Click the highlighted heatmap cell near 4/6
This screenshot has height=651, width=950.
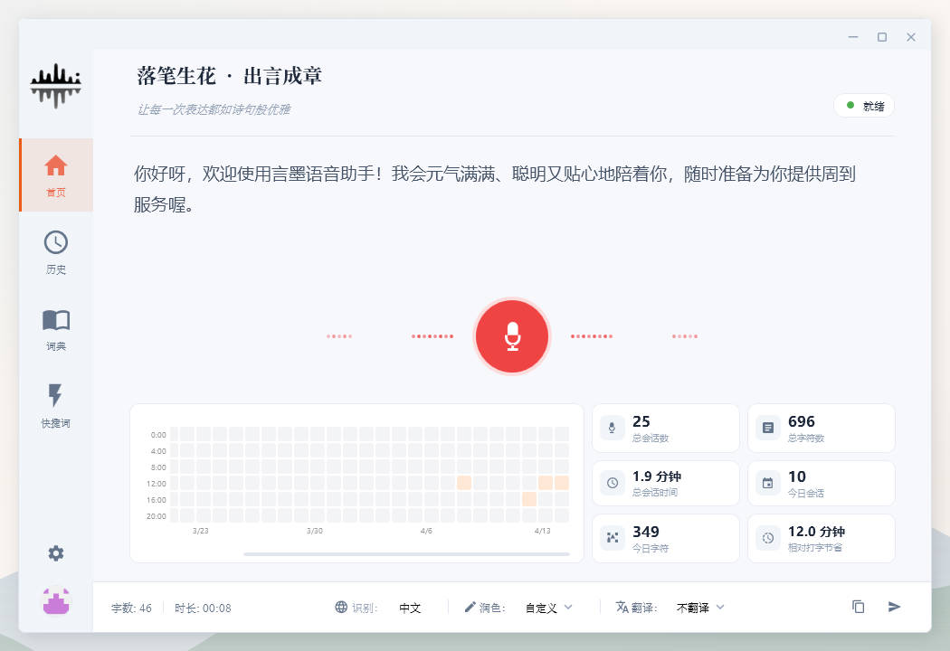(x=464, y=483)
